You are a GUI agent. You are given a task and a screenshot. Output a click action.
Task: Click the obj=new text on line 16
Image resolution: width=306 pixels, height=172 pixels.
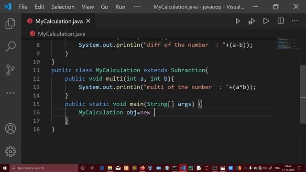138,113
